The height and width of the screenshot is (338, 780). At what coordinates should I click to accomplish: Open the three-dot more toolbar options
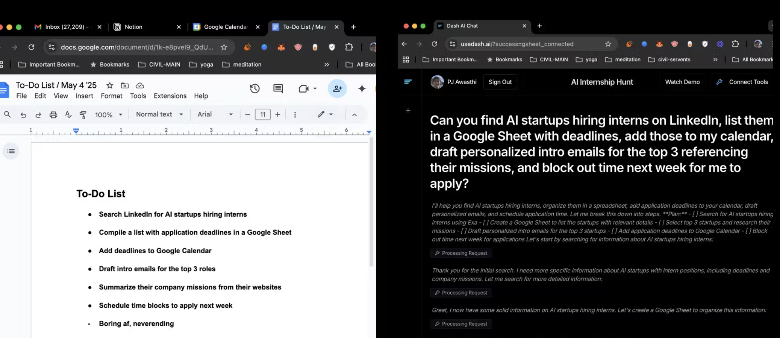295,115
